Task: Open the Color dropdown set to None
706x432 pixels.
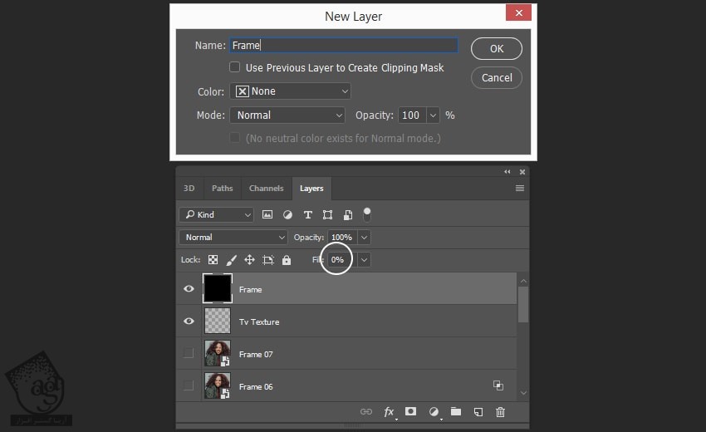Action: pyautogui.click(x=290, y=91)
